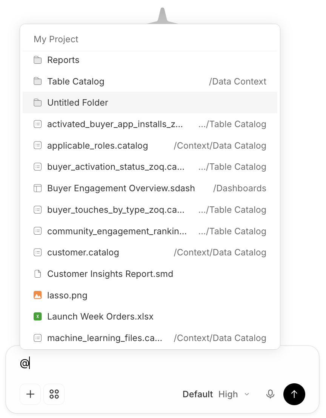Choose Customer Insights Report.smd

[150, 274]
